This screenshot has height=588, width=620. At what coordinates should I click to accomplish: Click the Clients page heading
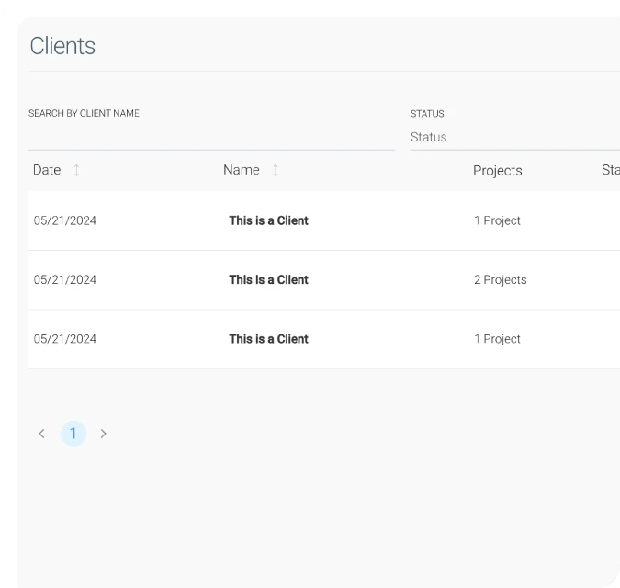(x=62, y=46)
